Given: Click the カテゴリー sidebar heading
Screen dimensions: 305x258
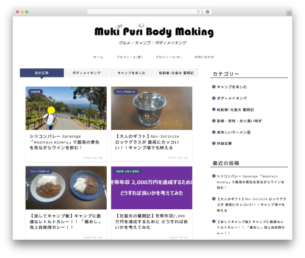Looking at the screenshot, I should tap(226, 74).
